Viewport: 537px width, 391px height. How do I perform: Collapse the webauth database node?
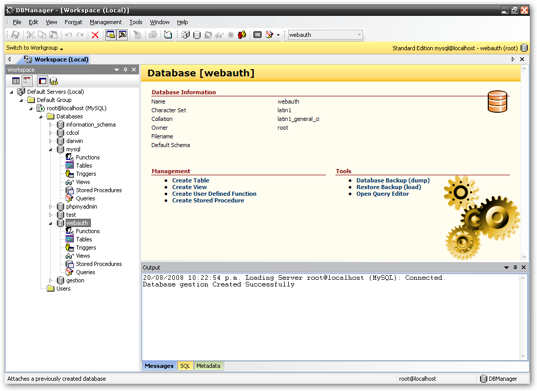(x=51, y=223)
